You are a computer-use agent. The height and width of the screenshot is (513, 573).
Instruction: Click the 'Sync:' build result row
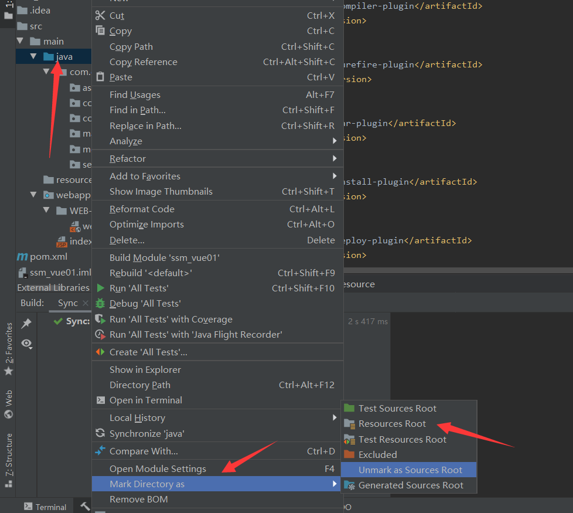click(x=71, y=321)
